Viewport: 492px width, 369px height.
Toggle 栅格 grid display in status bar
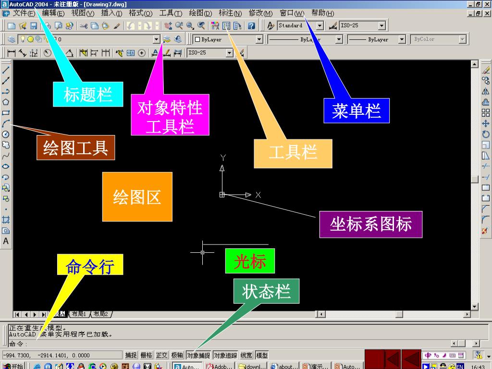coord(146,355)
